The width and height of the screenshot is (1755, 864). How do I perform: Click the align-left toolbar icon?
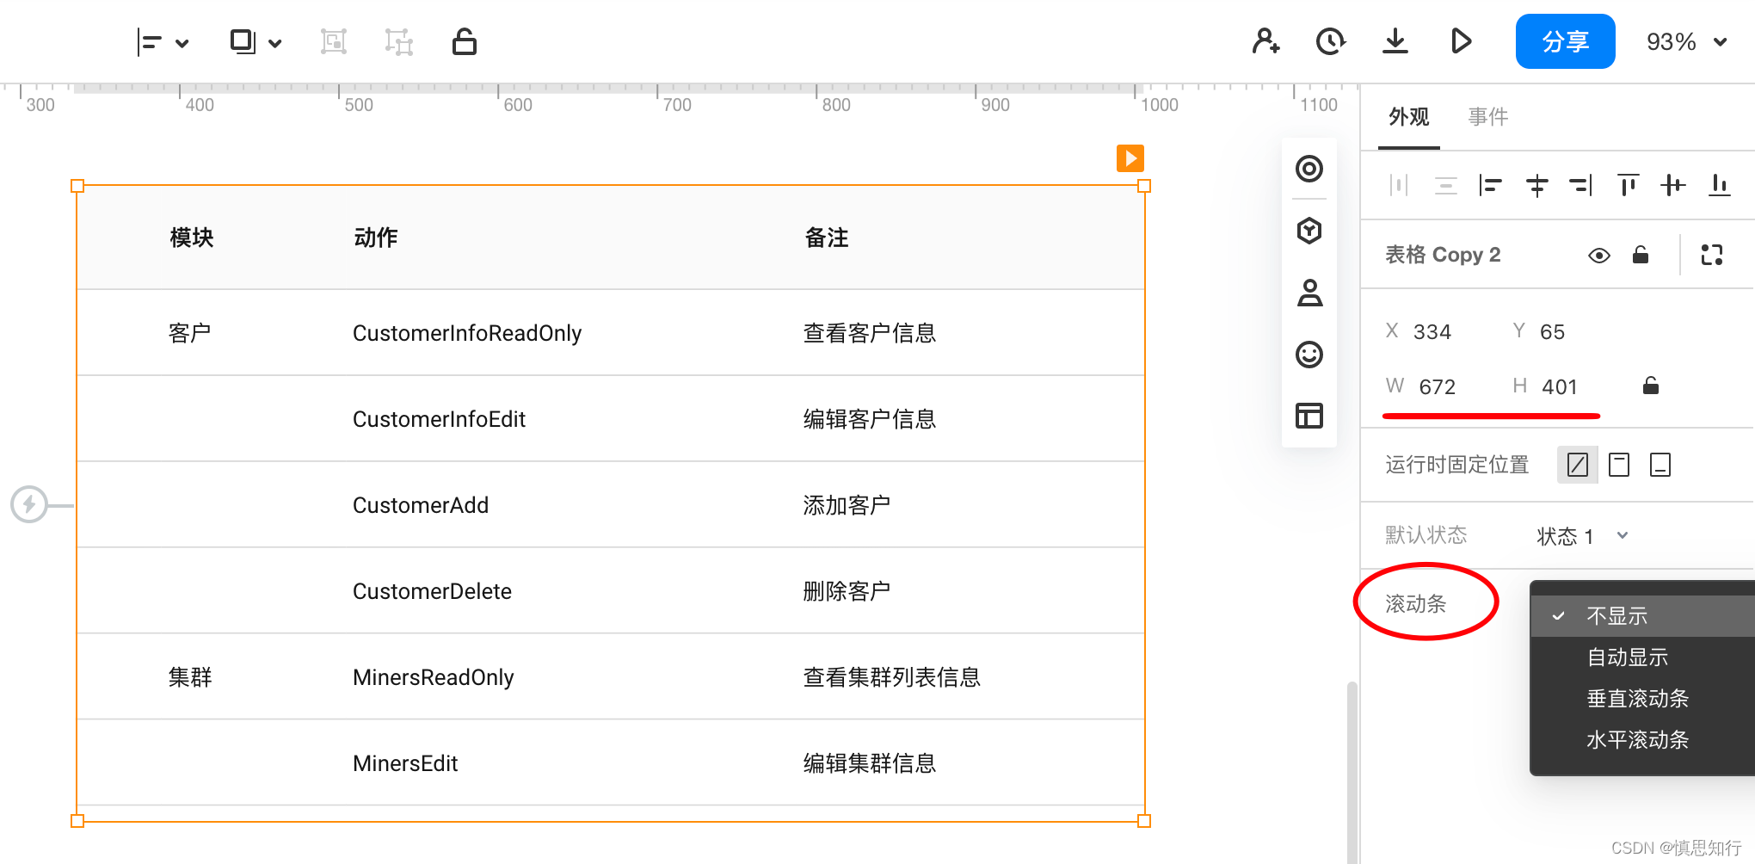150,41
